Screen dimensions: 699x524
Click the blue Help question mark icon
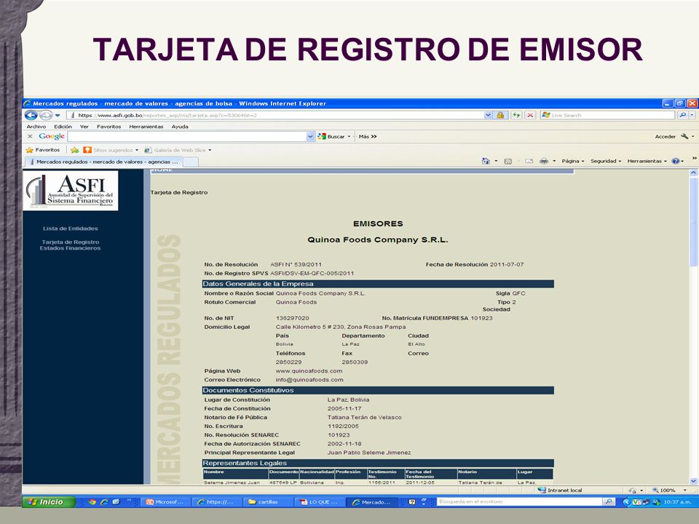(x=676, y=162)
